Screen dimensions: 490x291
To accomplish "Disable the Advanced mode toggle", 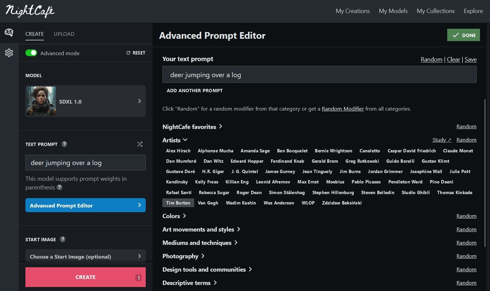I will (x=31, y=53).
